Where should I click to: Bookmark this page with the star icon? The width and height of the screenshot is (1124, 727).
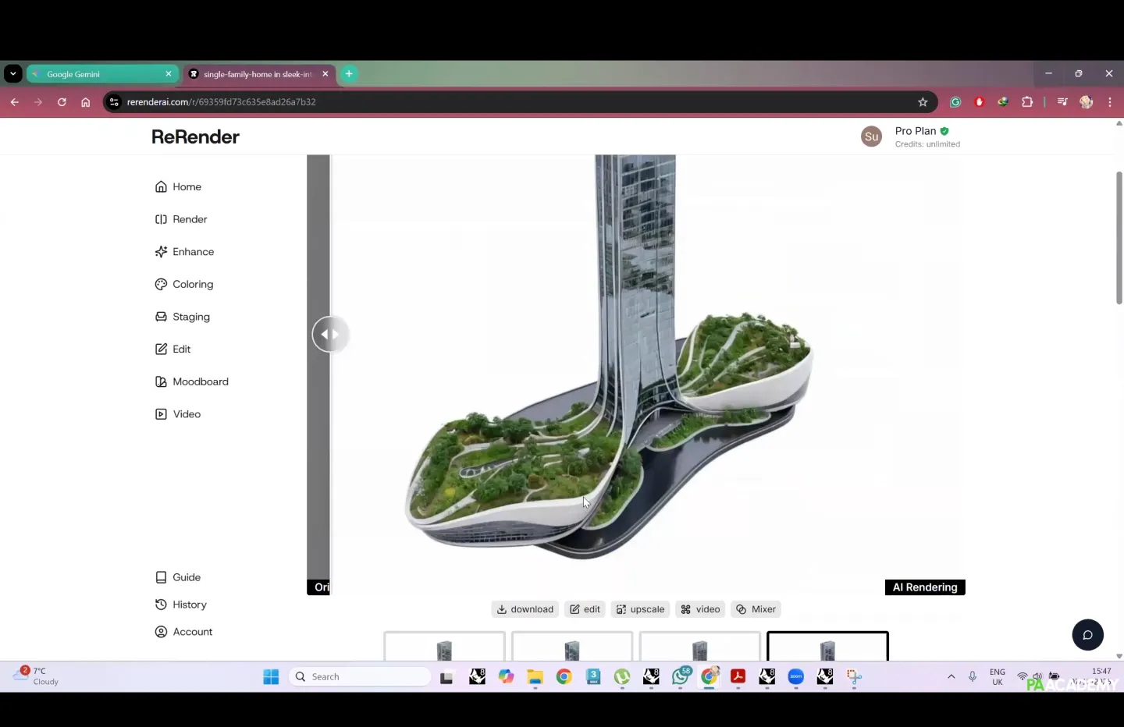tap(923, 102)
